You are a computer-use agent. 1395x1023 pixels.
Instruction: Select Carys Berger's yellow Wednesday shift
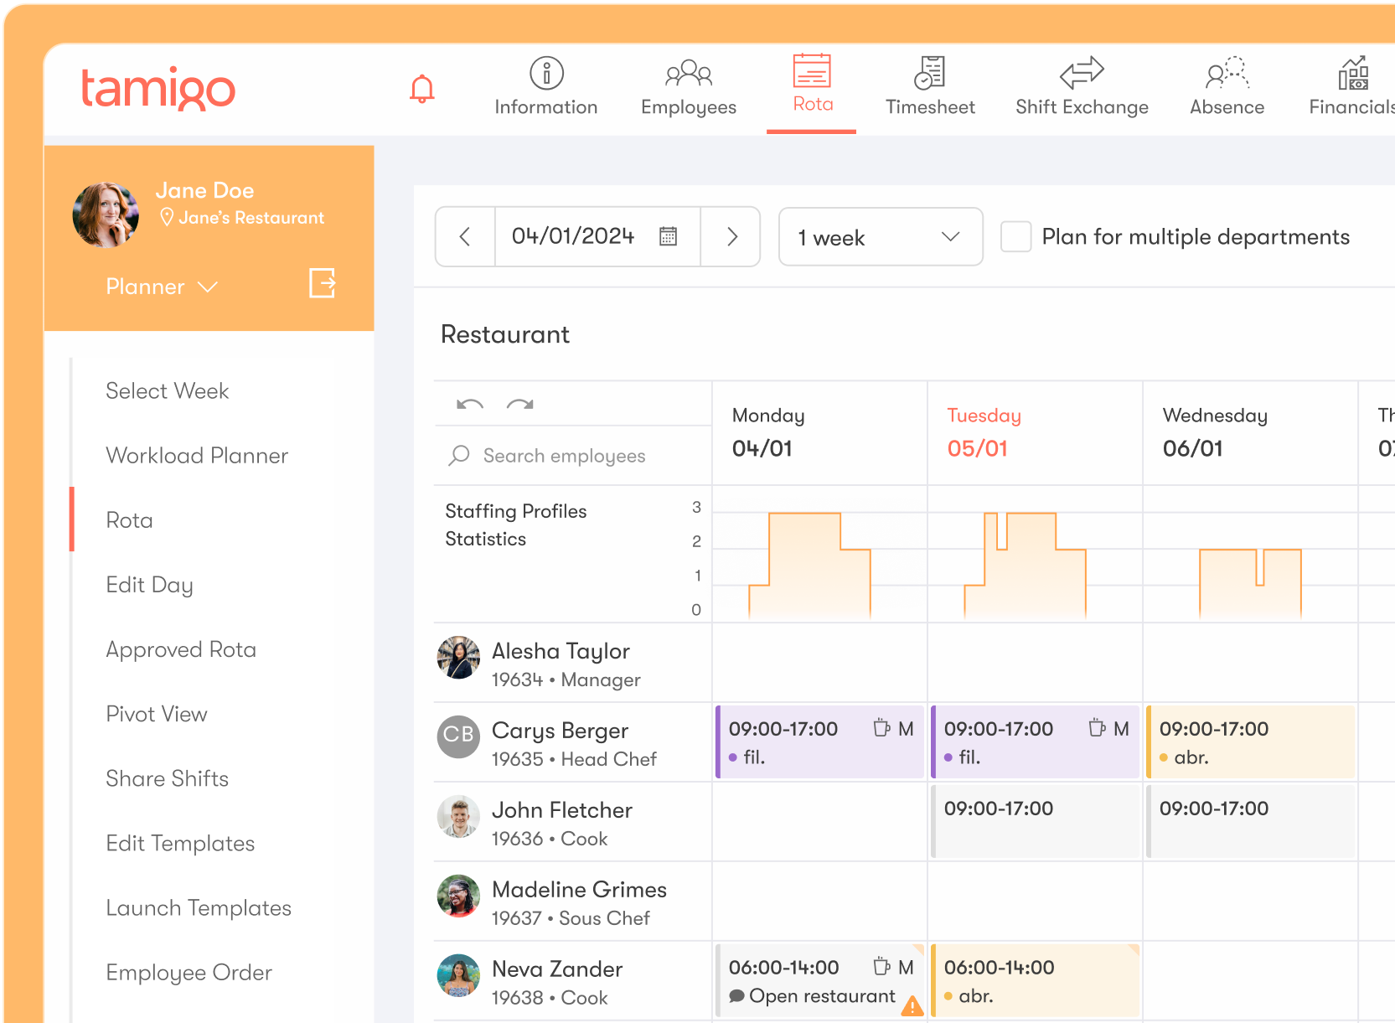click(1250, 742)
